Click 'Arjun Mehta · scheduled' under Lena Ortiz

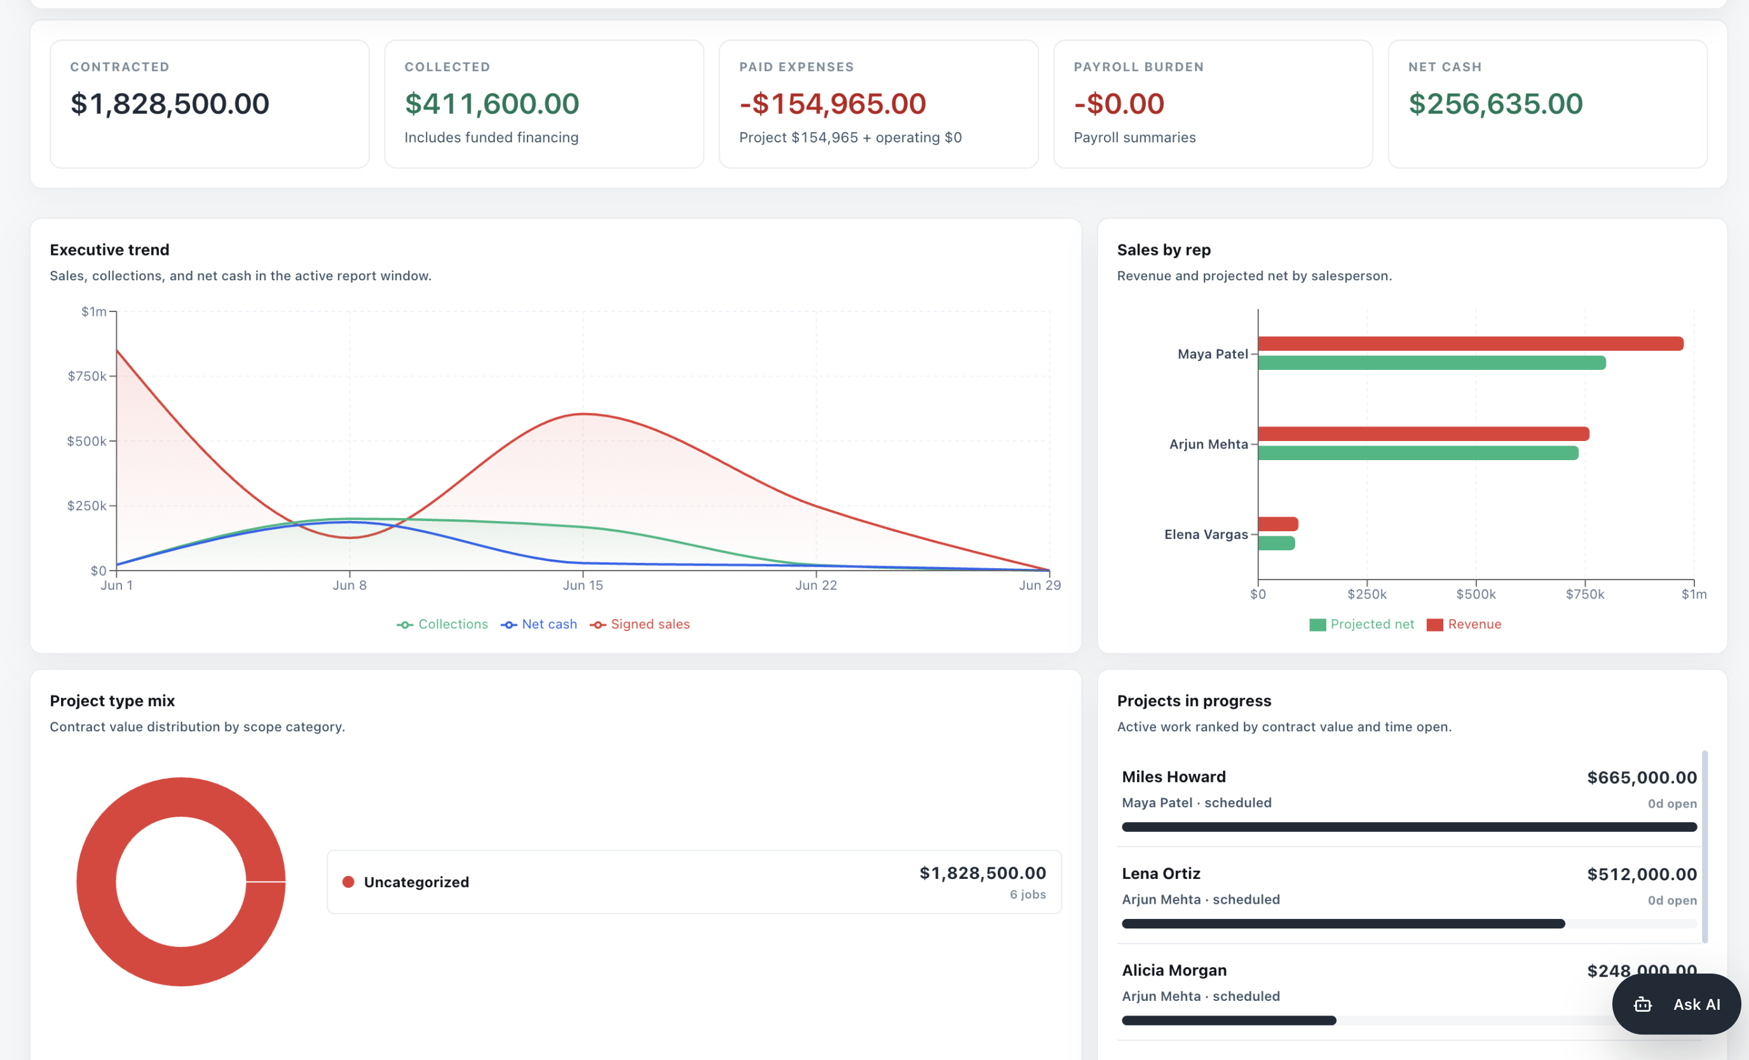click(1201, 899)
